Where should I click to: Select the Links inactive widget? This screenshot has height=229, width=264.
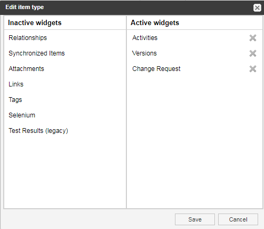[x=16, y=84]
